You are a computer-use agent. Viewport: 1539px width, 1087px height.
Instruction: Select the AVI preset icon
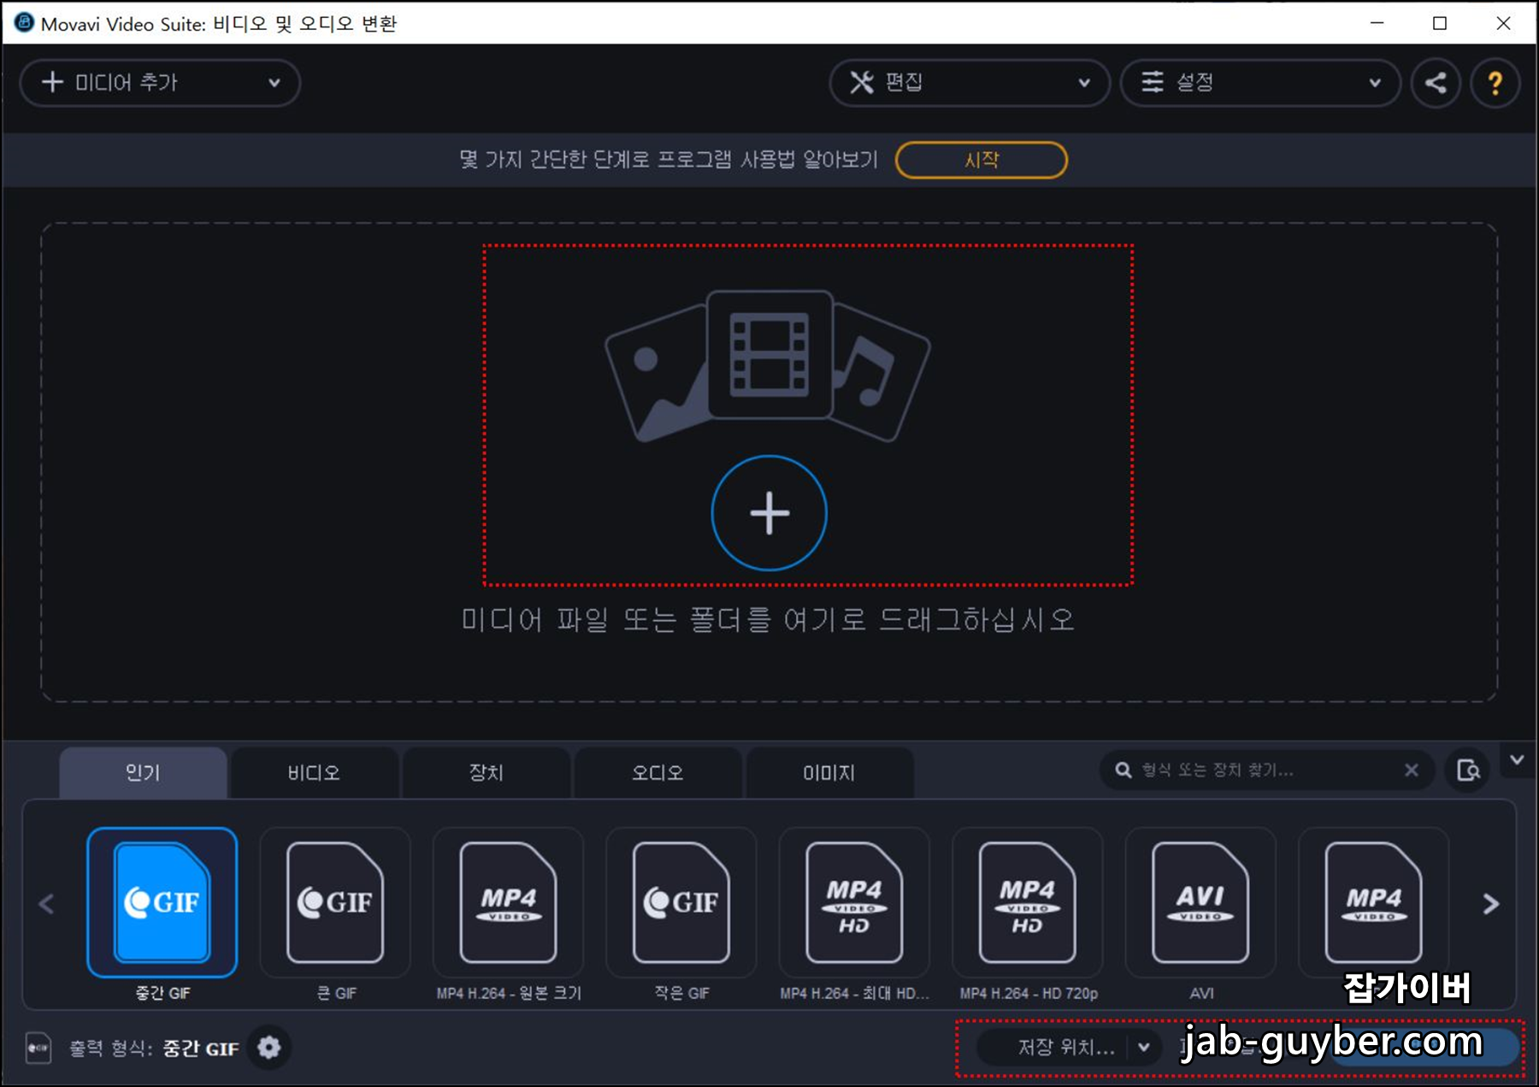(x=1200, y=902)
